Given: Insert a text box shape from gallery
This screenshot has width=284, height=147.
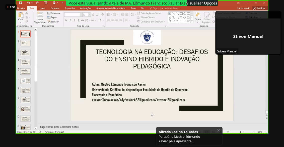Looking at the screenshot, I should [x=170, y=13].
